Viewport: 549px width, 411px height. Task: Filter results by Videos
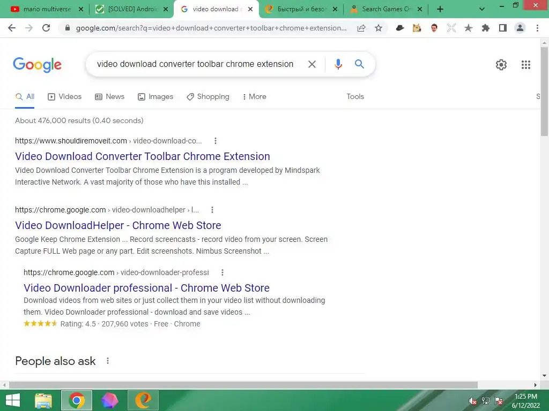coord(64,96)
